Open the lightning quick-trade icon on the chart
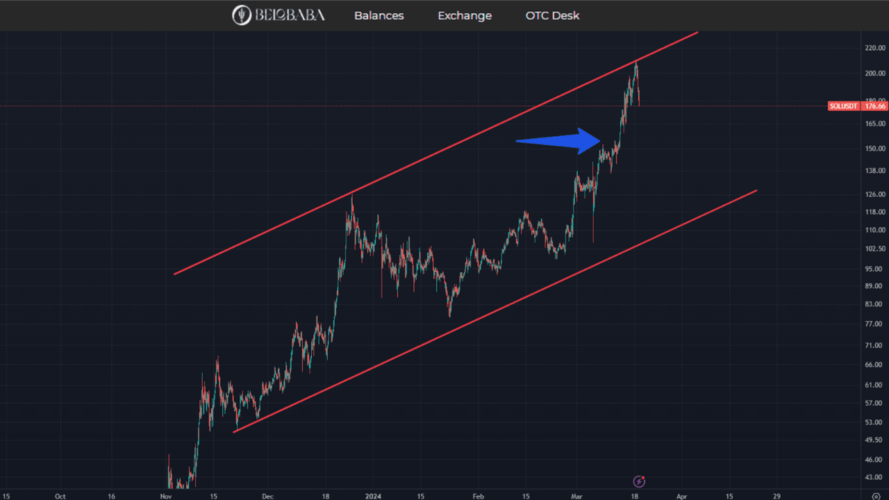 pos(638,481)
